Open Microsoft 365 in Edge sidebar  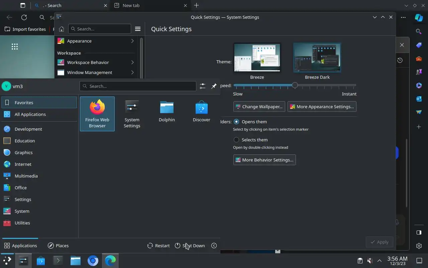point(419,85)
